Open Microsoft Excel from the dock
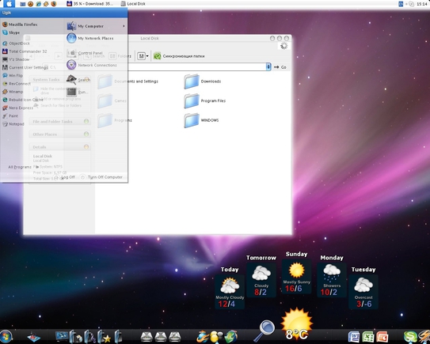Image resolution: width=430 pixels, height=344 pixels. click(x=368, y=337)
